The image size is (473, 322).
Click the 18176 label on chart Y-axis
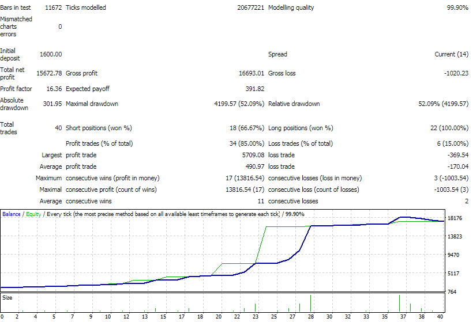[x=455, y=218]
